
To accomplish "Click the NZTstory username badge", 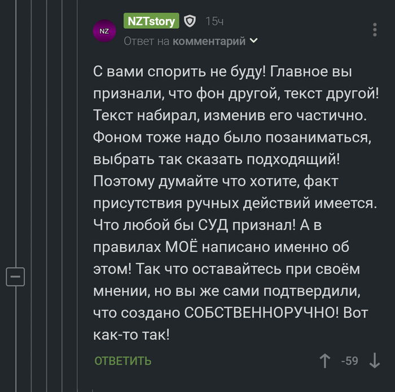I will pyautogui.click(x=151, y=21).
